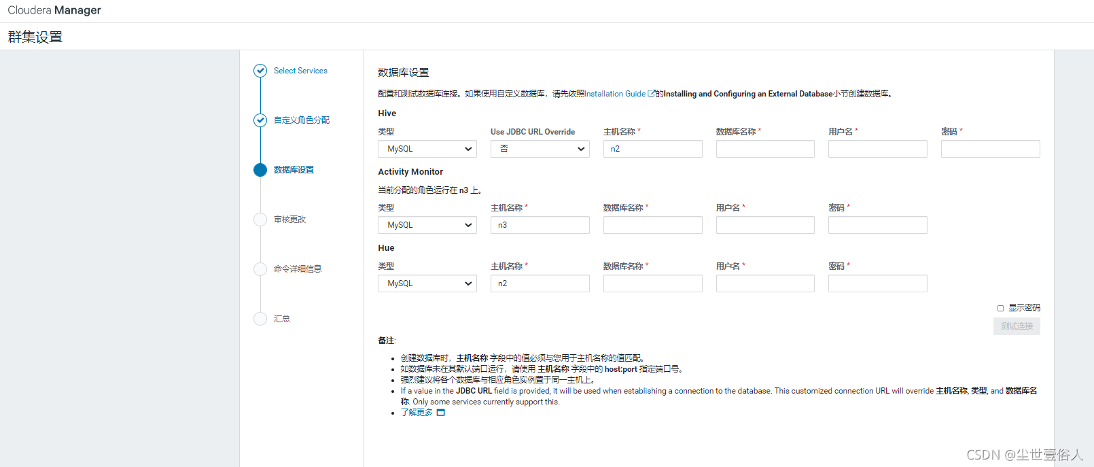Click the Cloudera Manager logo

tap(54, 10)
